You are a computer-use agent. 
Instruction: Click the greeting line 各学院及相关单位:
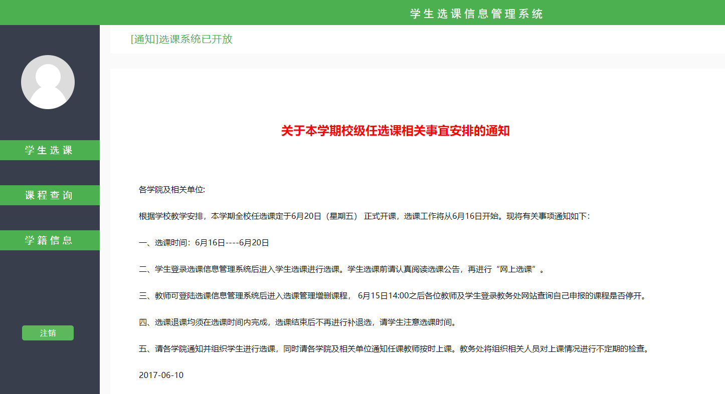coord(172,190)
